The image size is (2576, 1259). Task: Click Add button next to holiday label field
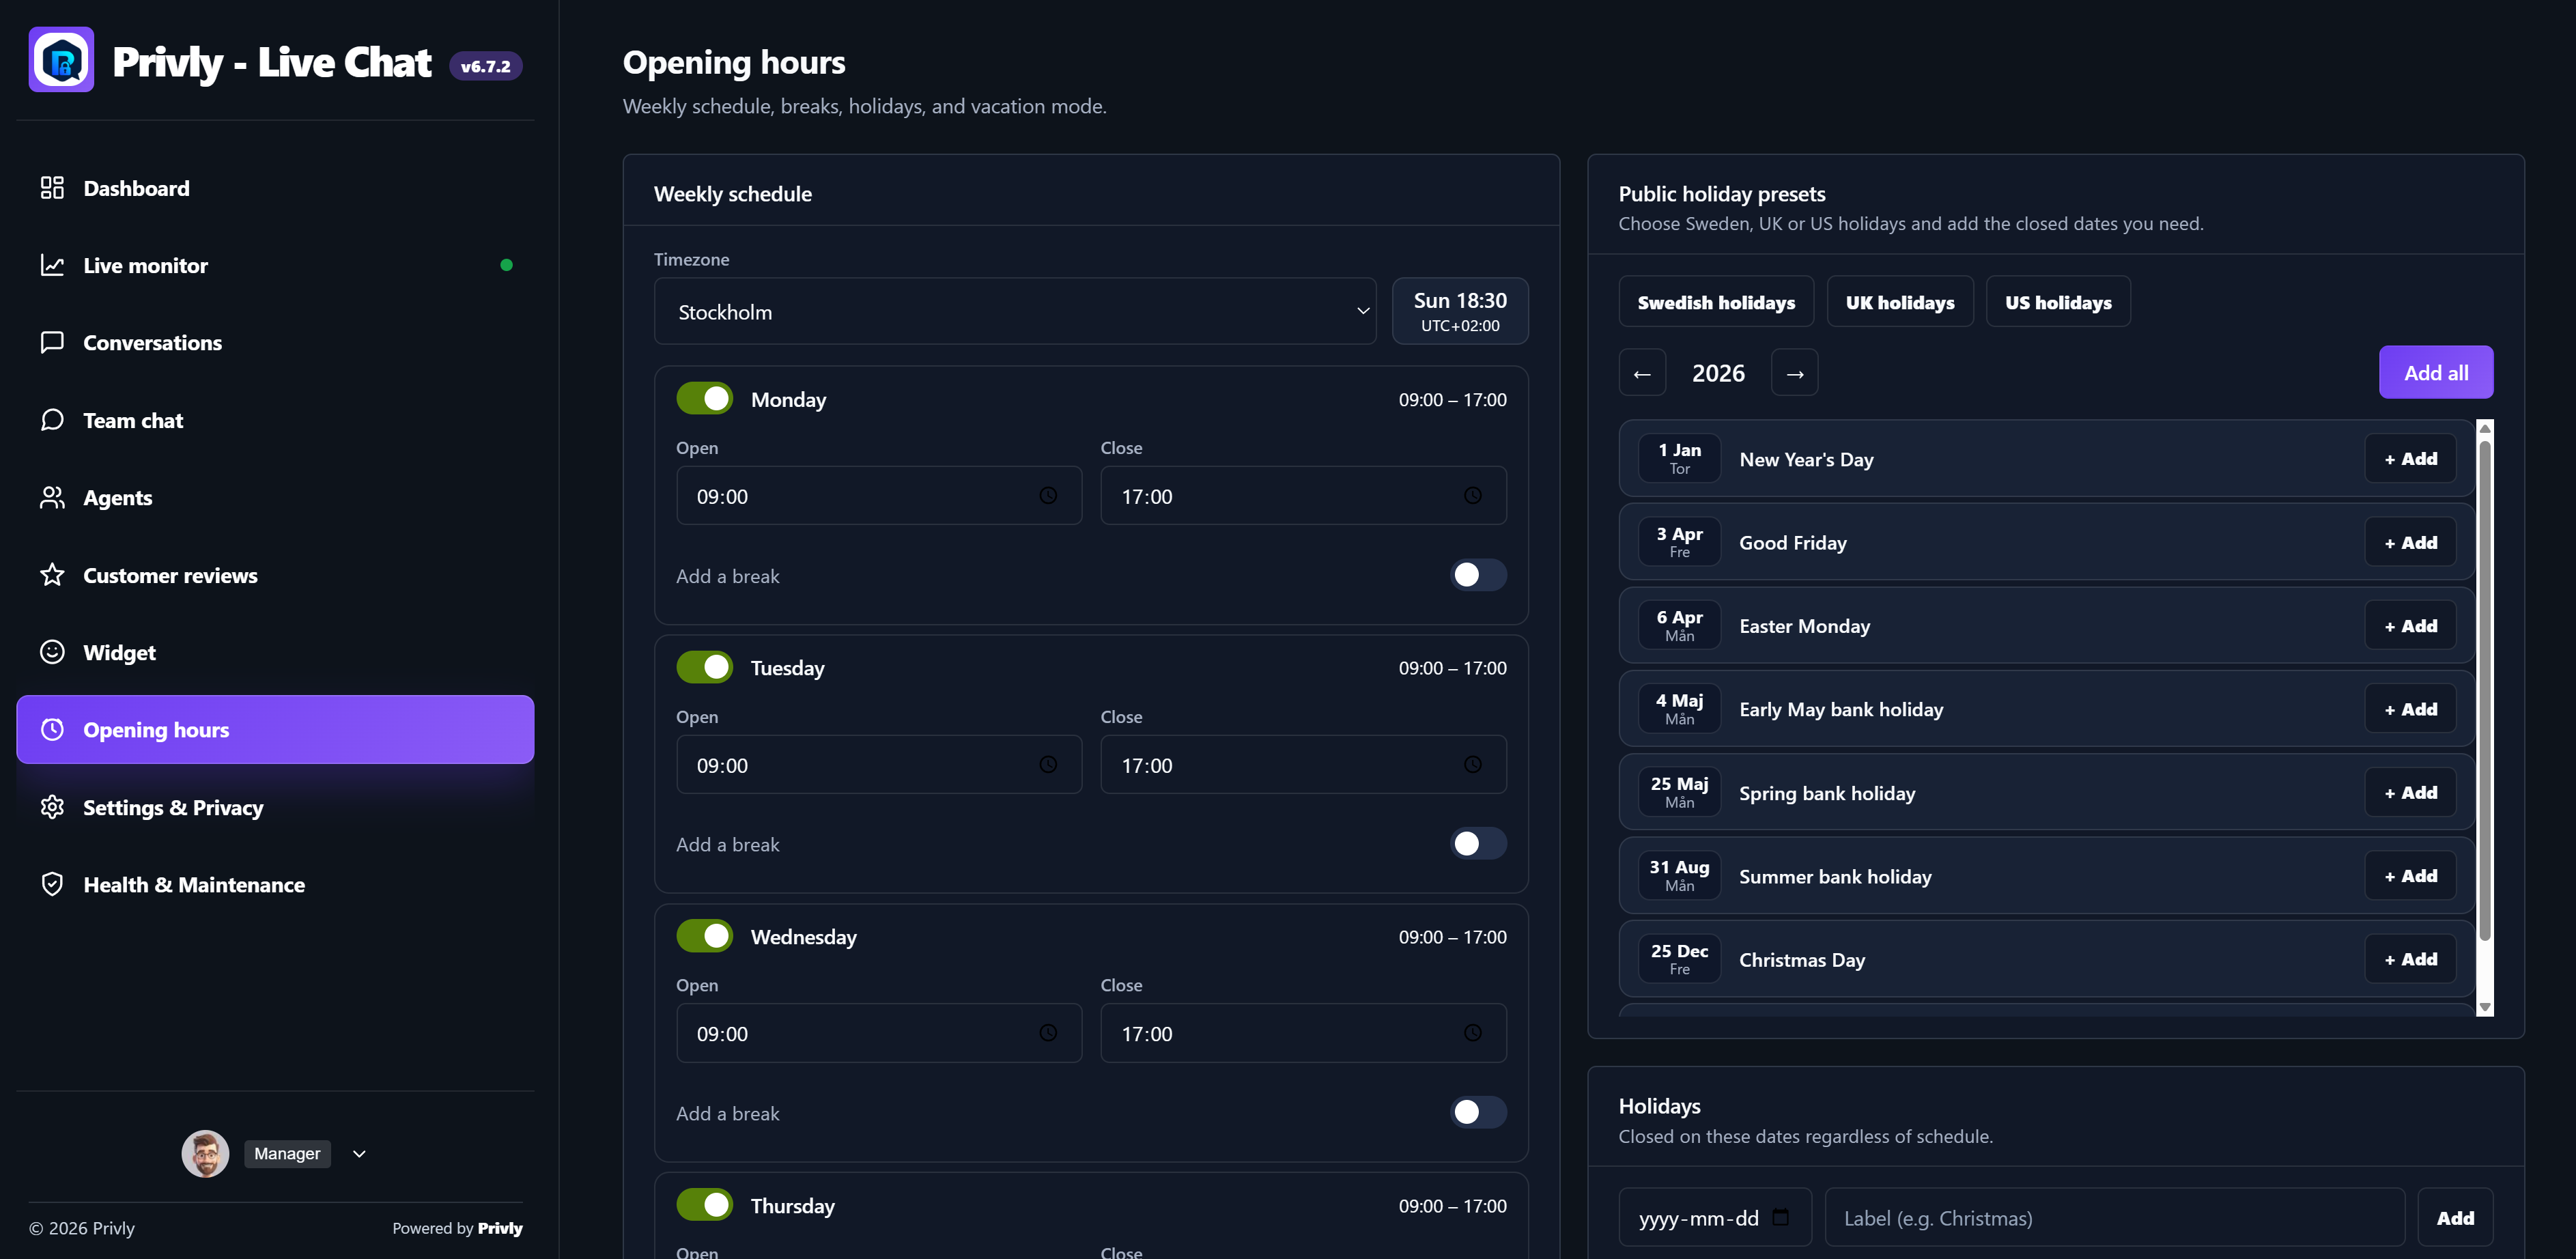point(2455,1217)
